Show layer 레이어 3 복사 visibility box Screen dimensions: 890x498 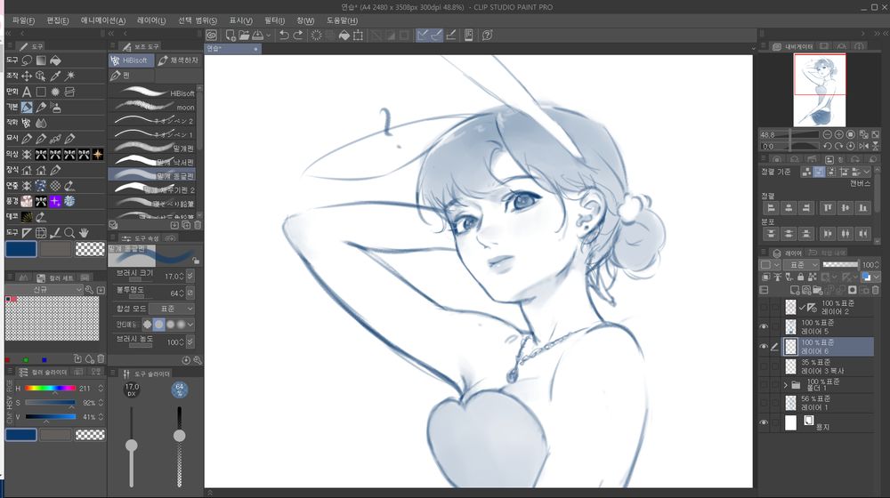pos(764,366)
